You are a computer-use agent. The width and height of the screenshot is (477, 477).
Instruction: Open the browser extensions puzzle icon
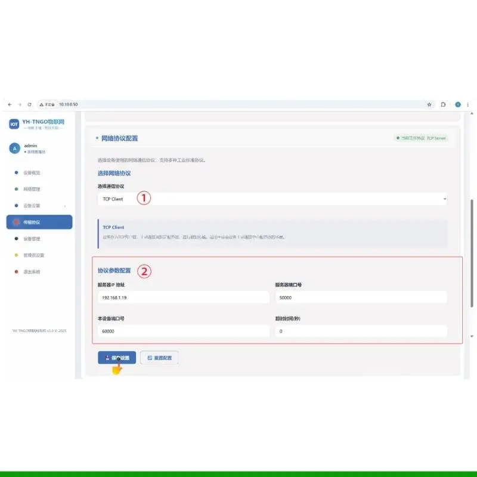point(443,105)
